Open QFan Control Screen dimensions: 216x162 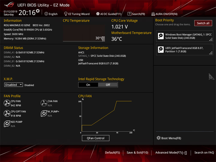point(96,138)
